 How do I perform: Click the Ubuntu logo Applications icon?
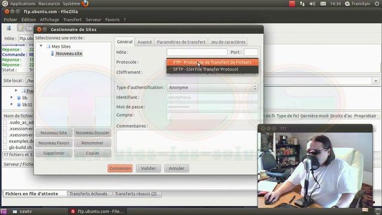click(x=5, y=4)
